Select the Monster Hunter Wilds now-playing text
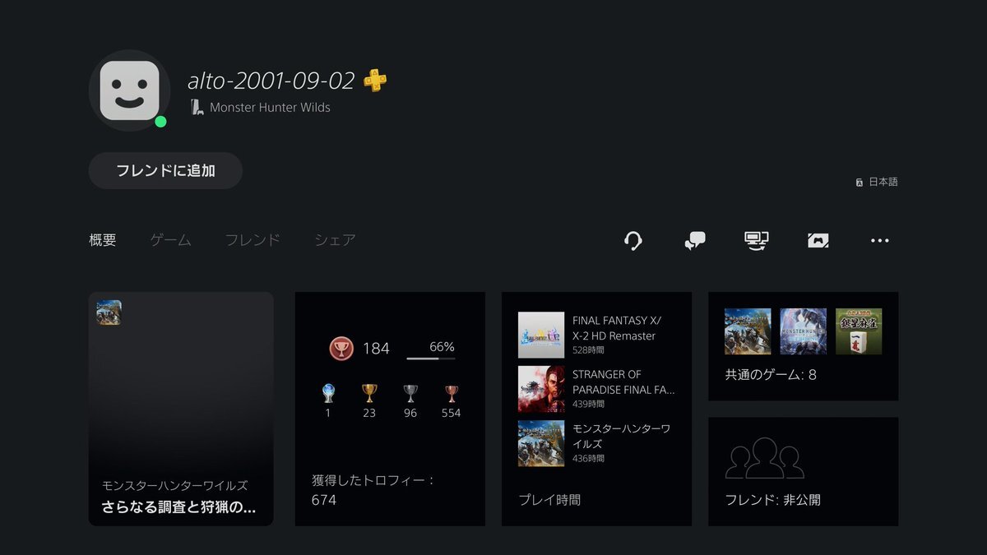This screenshot has width=987, height=555. pos(270,107)
